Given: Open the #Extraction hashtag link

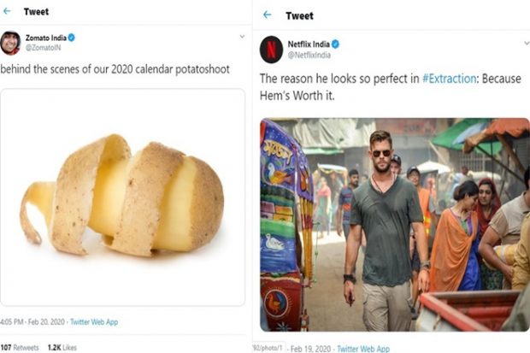Looking at the screenshot, I should click(449, 78).
